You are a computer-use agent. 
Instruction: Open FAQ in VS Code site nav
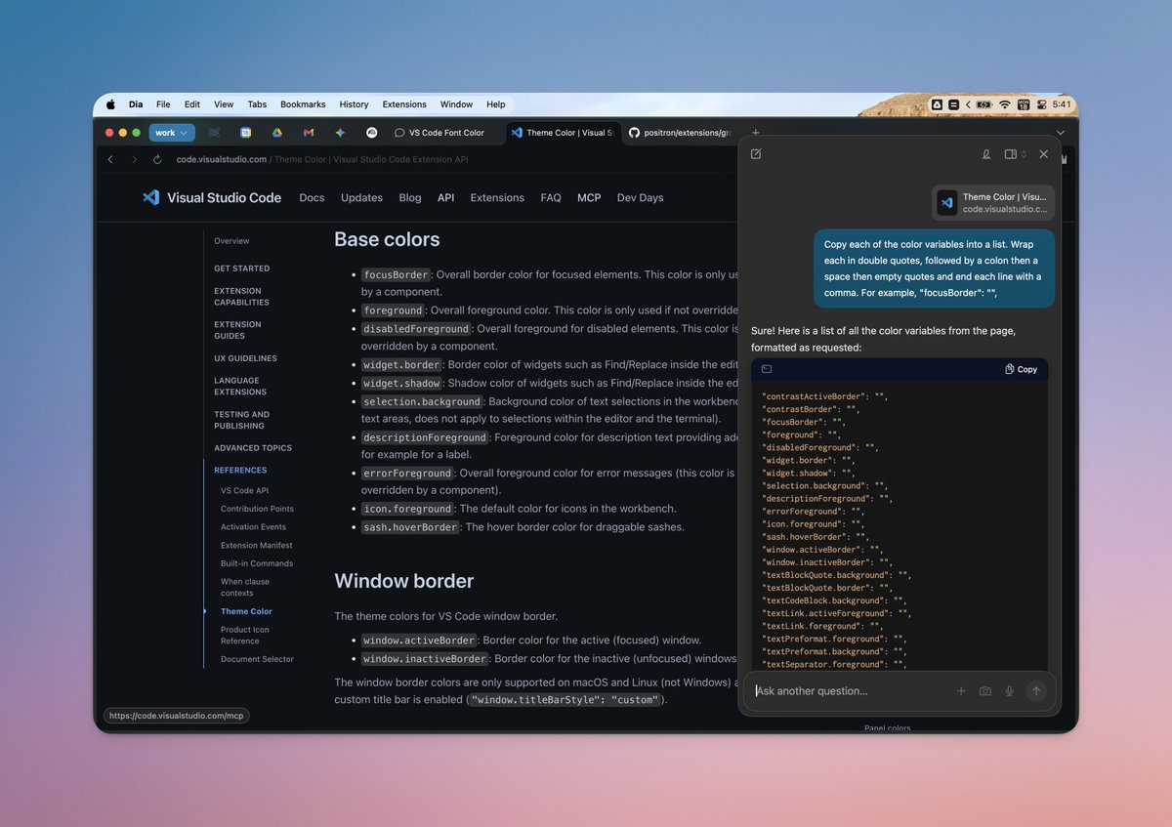(x=551, y=197)
